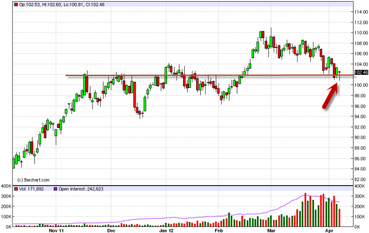Click the 114.00 price axis label
The image size is (369, 233).
[x=361, y=12]
